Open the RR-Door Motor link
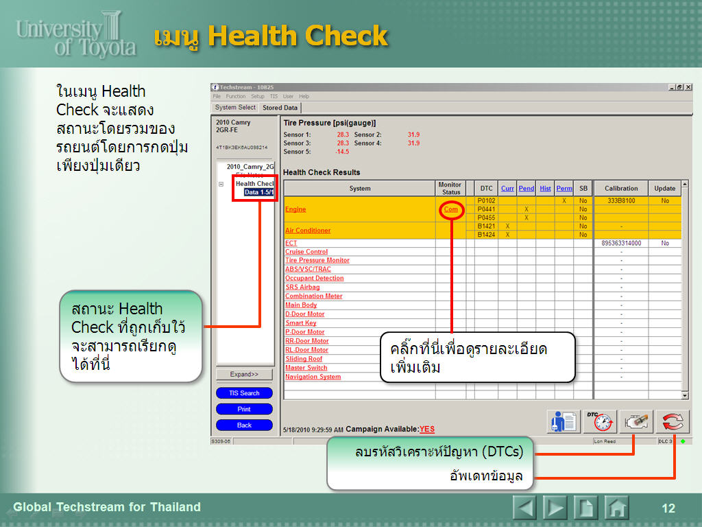This screenshot has height=527, width=702. pos(306,341)
